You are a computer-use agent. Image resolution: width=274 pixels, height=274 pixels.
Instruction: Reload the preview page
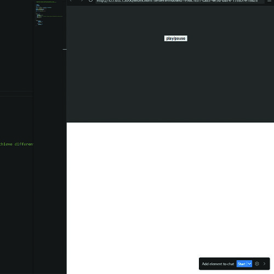(90, 1)
